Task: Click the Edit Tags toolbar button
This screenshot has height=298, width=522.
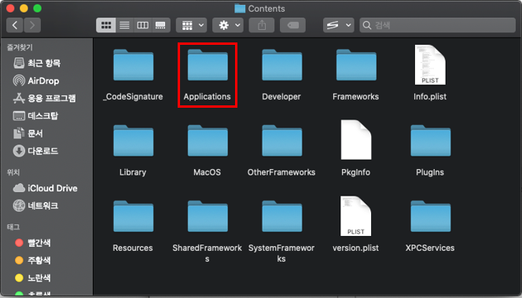Action: point(292,25)
